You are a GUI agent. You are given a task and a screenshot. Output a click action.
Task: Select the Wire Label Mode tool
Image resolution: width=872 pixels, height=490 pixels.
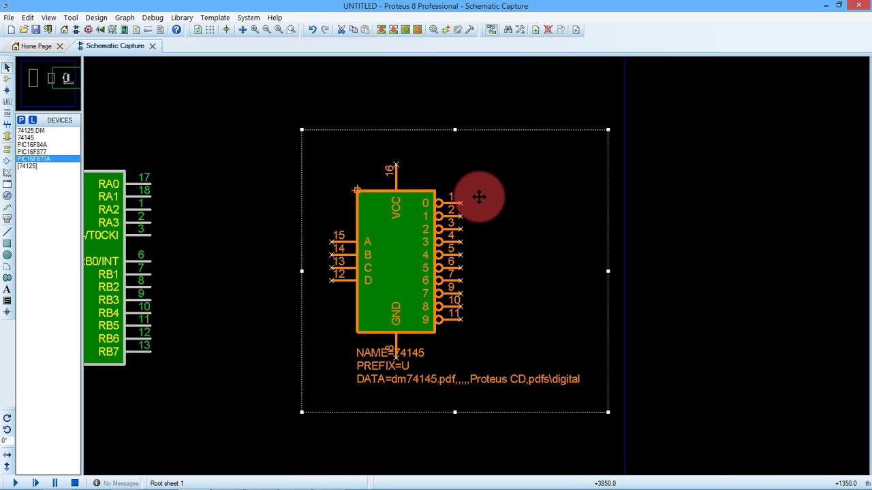[7, 102]
